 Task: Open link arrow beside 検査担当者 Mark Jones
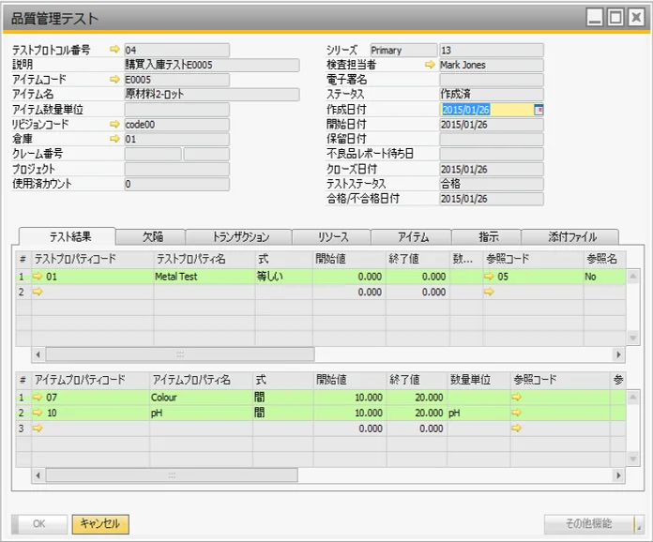[x=430, y=65]
